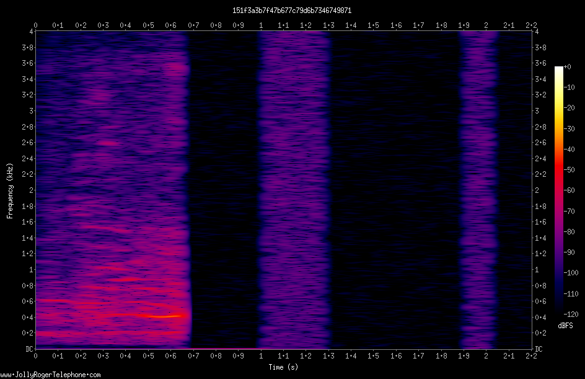Image resolution: width=585 pixels, height=379 pixels.
Task: Select the 'Frequency (kHz)' axis label
Action: (10, 191)
